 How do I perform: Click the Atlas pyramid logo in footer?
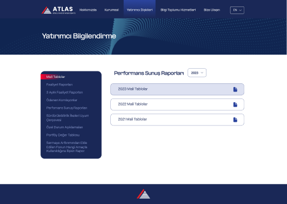[x=143, y=194]
